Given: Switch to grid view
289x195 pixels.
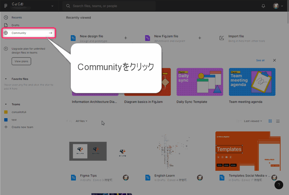Looking at the screenshot, I should coord(270,121).
